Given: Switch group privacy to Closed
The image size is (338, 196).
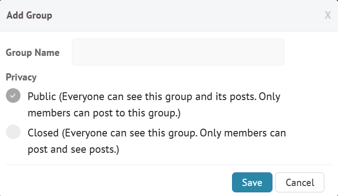Looking at the screenshot, I should point(13,132).
